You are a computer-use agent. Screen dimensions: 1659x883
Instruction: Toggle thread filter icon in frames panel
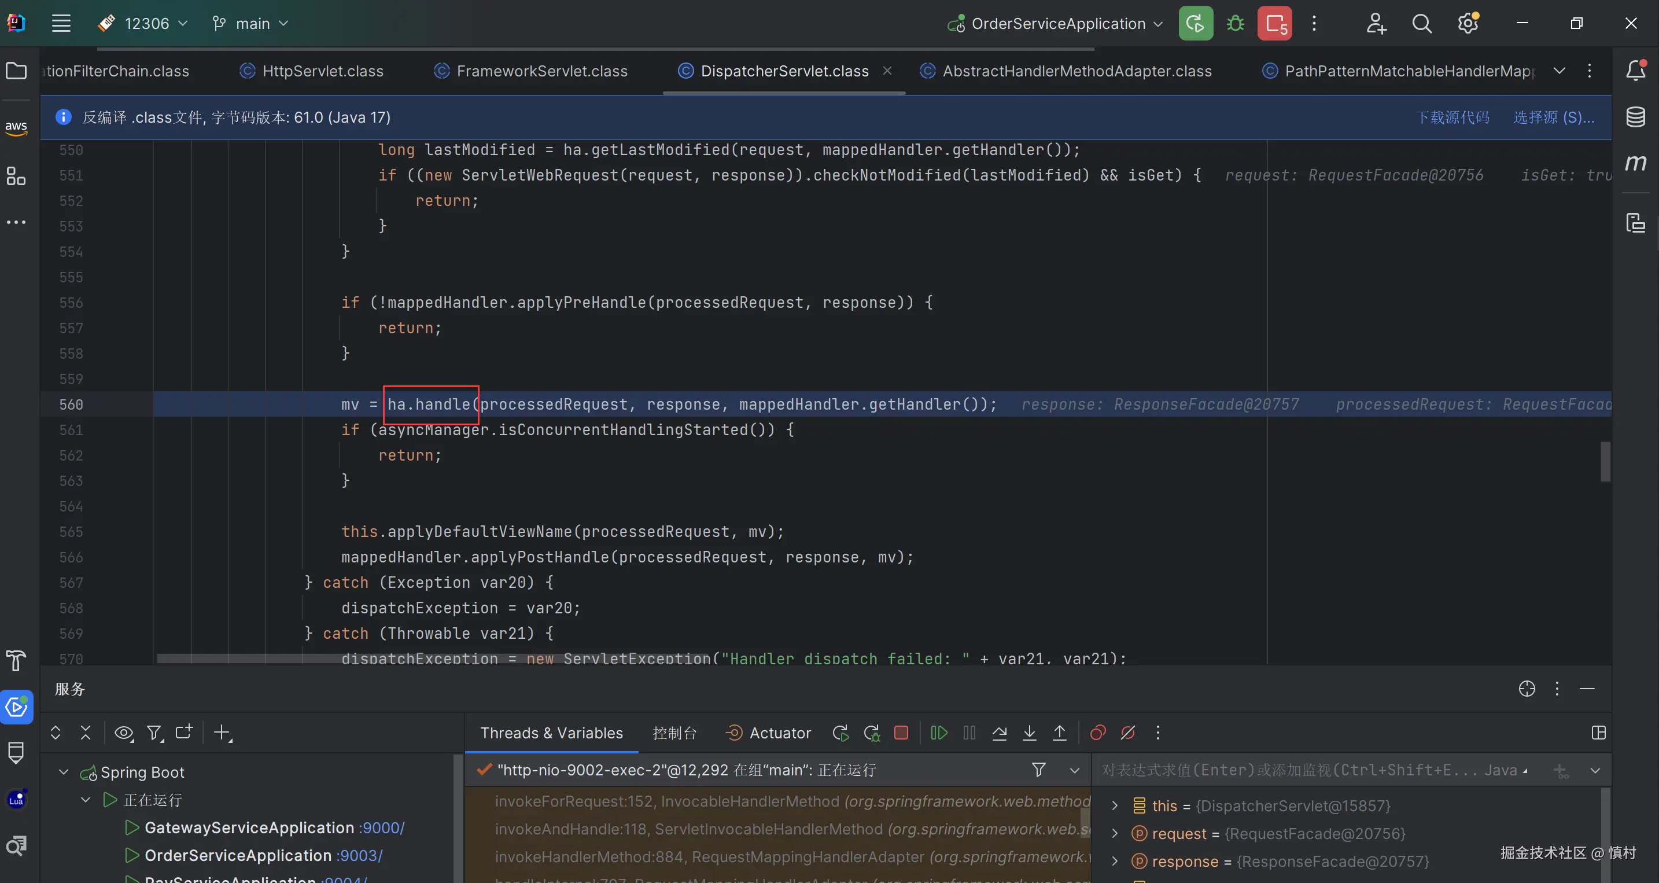point(1038,770)
